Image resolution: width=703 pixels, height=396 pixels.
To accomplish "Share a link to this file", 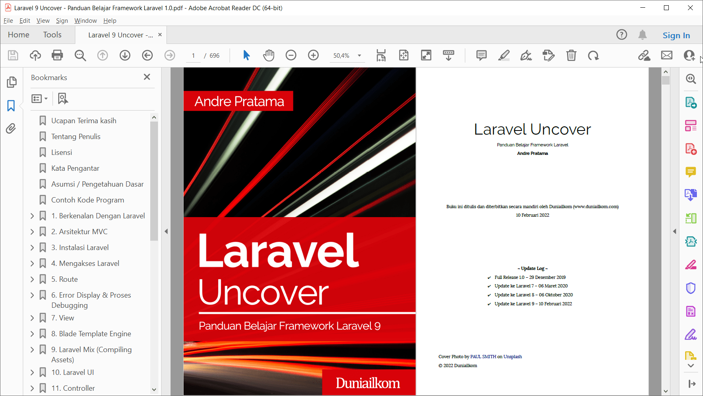I will click(x=644, y=55).
